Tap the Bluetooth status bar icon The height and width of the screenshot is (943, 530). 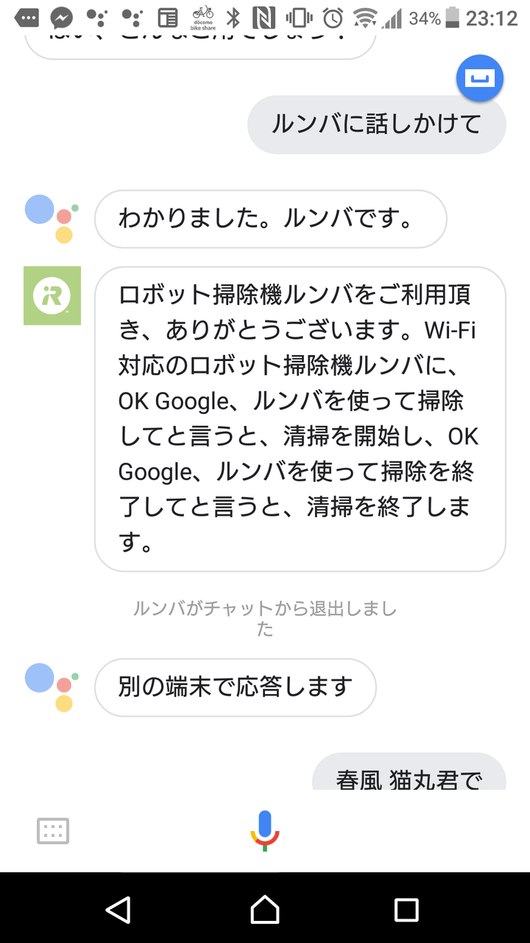point(233,18)
